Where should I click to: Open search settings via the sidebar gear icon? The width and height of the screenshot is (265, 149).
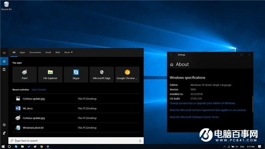[4, 125]
